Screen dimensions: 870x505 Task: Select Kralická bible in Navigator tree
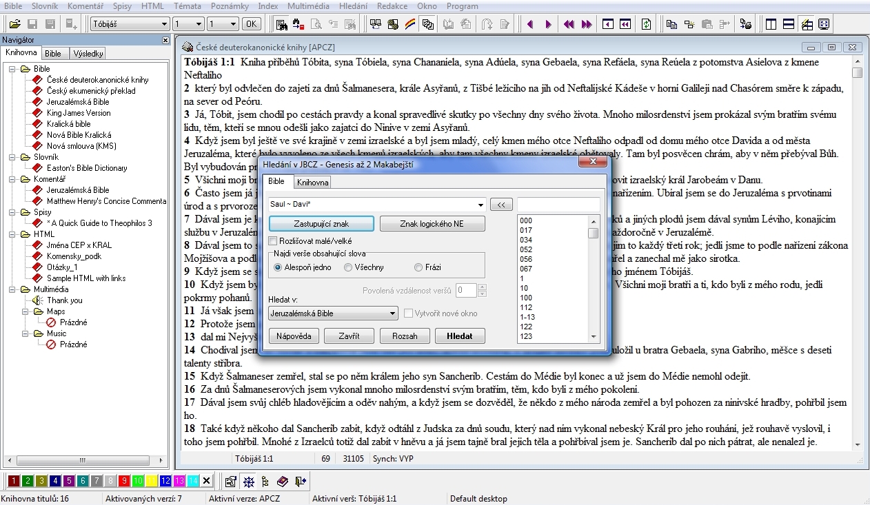point(69,124)
